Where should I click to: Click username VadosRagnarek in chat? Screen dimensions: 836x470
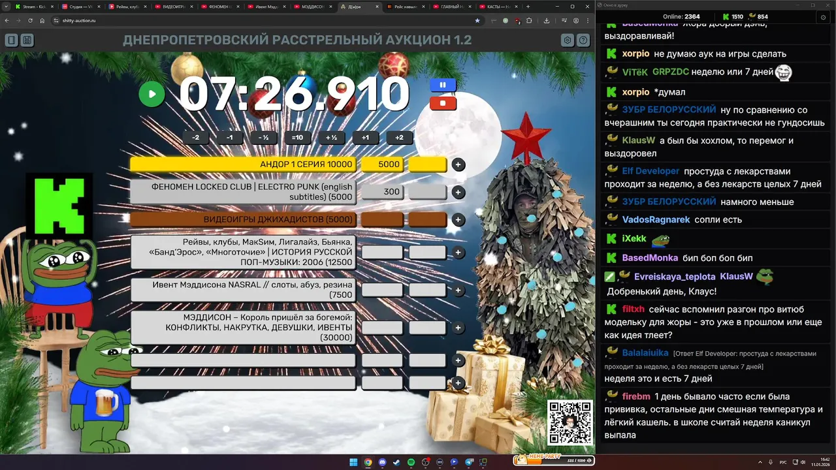click(656, 219)
